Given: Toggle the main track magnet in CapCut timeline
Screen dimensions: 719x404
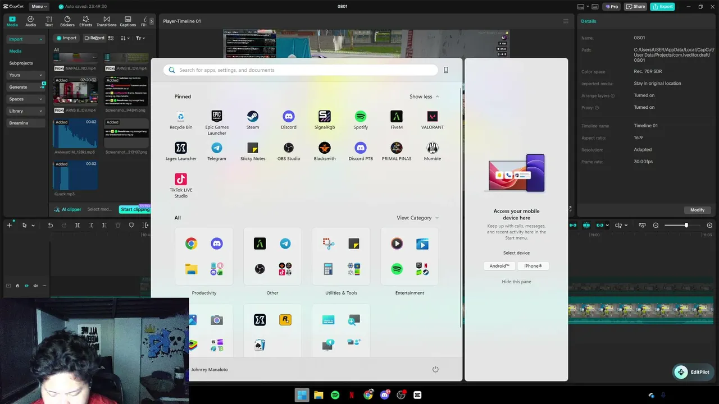Looking at the screenshot, I should [572, 225].
